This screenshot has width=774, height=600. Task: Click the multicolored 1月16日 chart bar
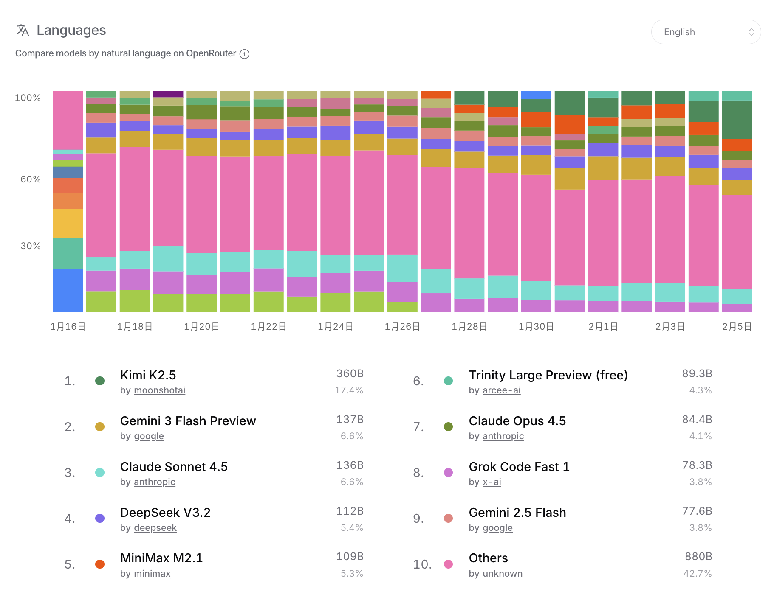point(68,202)
